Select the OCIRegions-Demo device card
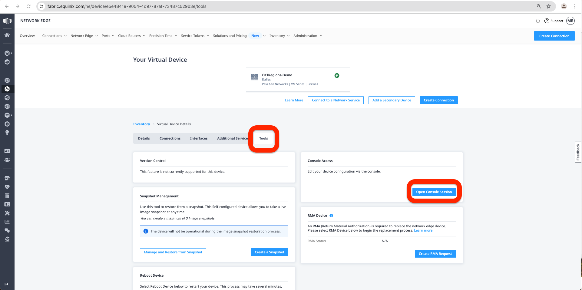The image size is (582, 290). click(298, 80)
